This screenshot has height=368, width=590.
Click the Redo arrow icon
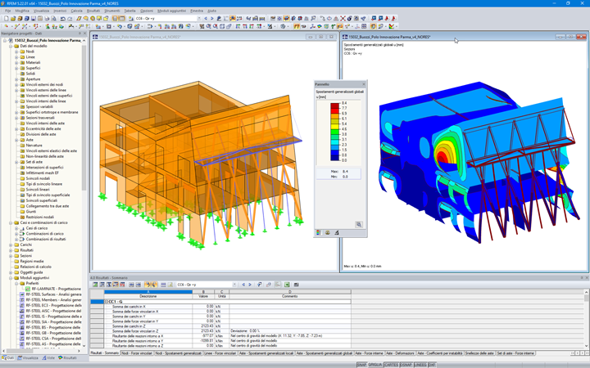tap(70, 18)
